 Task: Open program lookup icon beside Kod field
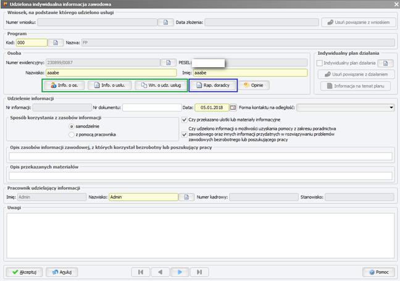pos(56,43)
